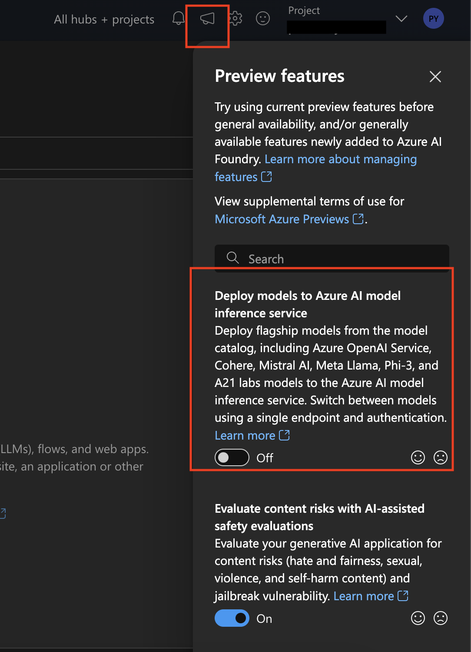Open the preview features megaphone icon
The image size is (471, 652).
[207, 18]
